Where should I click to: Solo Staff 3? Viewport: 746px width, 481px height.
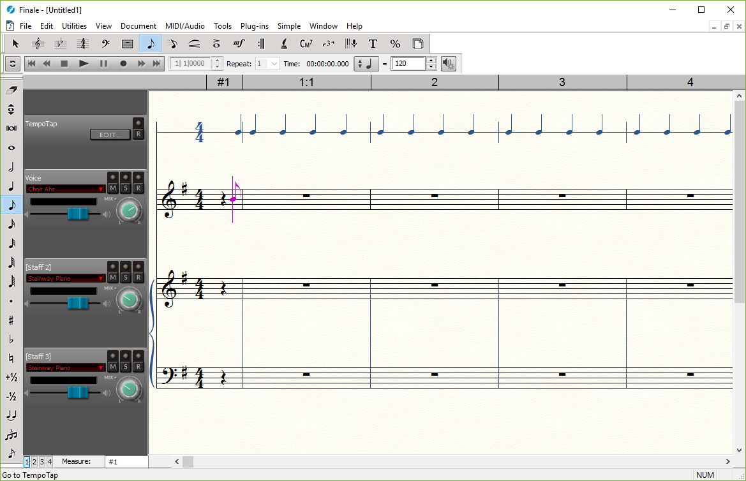pos(126,367)
